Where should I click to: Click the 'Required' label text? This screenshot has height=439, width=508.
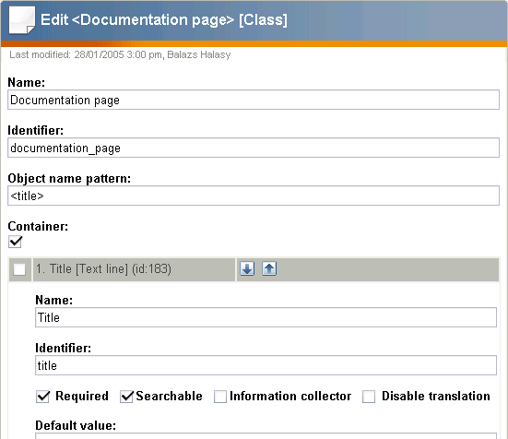tap(82, 397)
